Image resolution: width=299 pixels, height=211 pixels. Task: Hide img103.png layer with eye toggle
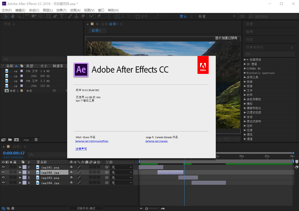point(3,177)
